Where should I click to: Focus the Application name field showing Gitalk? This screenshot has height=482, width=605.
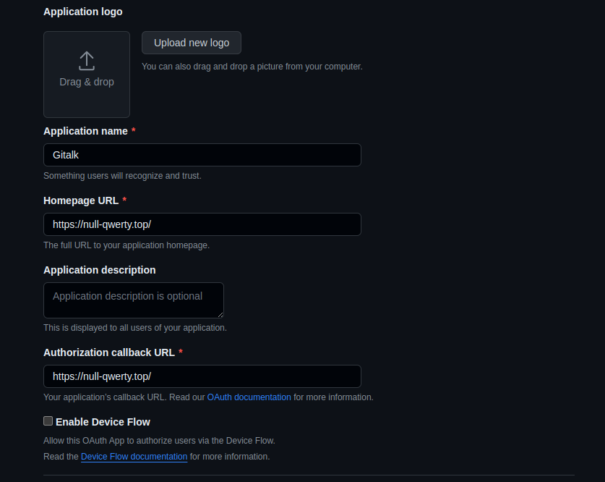[x=202, y=154]
